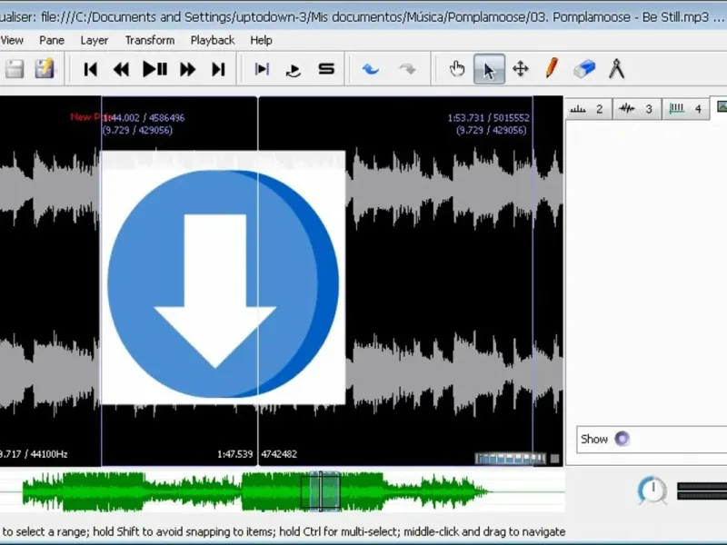727x545 pixels.
Task: Switch to waveform layer tab 3
Action: click(637, 109)
